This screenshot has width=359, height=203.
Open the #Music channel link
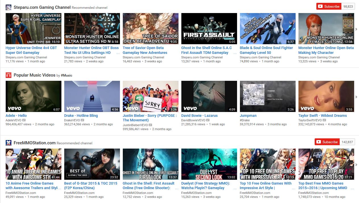click(67, 75)
